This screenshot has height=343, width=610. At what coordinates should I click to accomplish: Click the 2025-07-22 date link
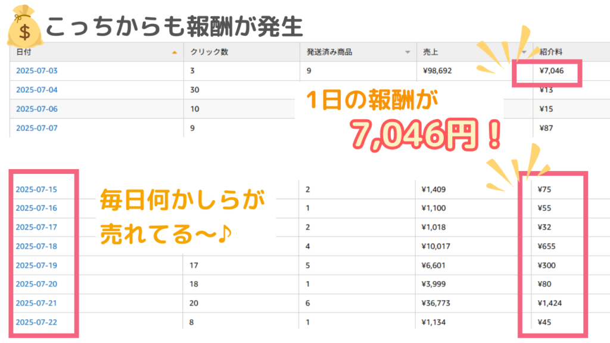(x=37, y=322)
